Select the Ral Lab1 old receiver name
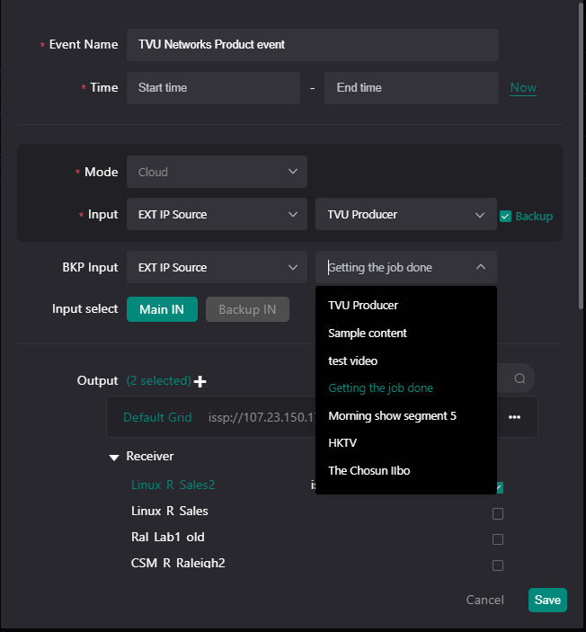Image resolution: width=586 pixels, height=632 pixels. coord(168,537)
